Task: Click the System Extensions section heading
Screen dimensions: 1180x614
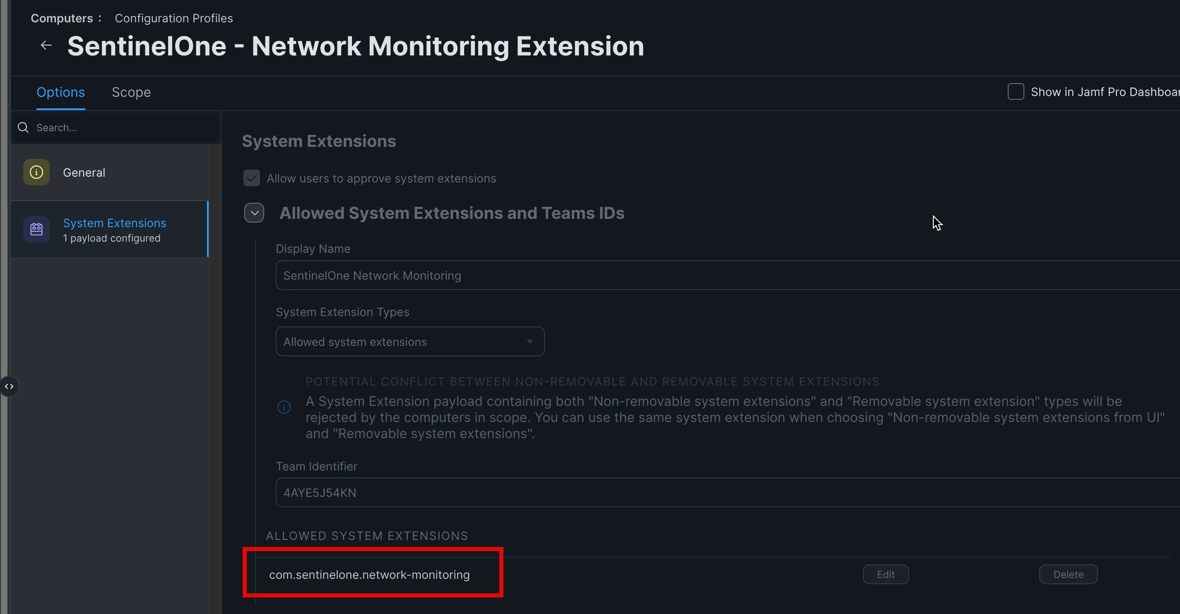Action: click(x=319, y=141)
